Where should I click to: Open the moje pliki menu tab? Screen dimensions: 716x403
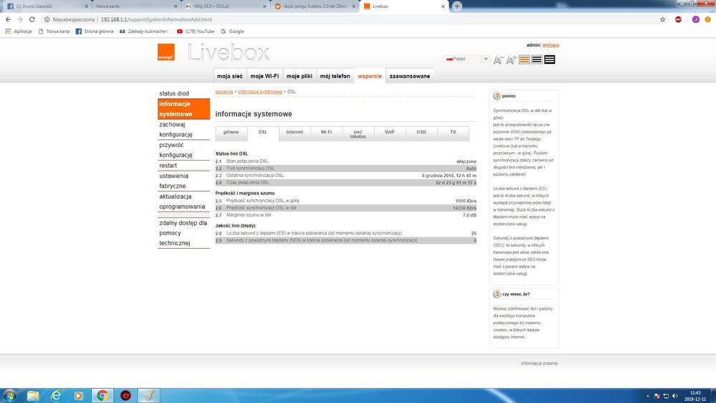point(299,76)
